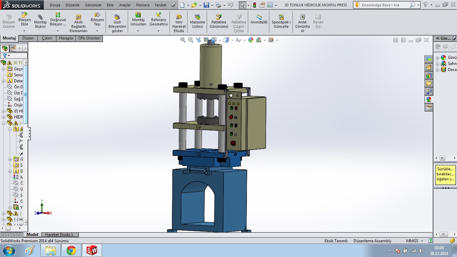Click the Appearances color ball in the task pane
The image size is (457, 257).
coord(429,99)
